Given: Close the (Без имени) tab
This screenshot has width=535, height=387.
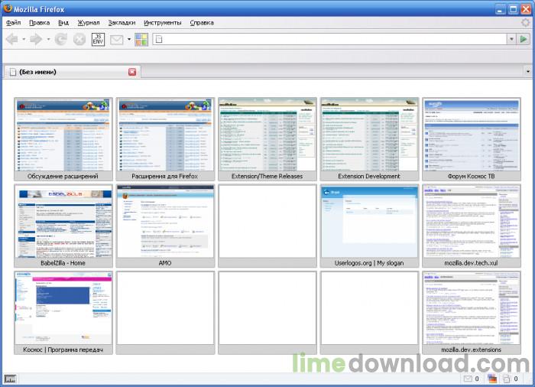Looking at the screenshot, I should pyautogui.click(x=132, y=72).
